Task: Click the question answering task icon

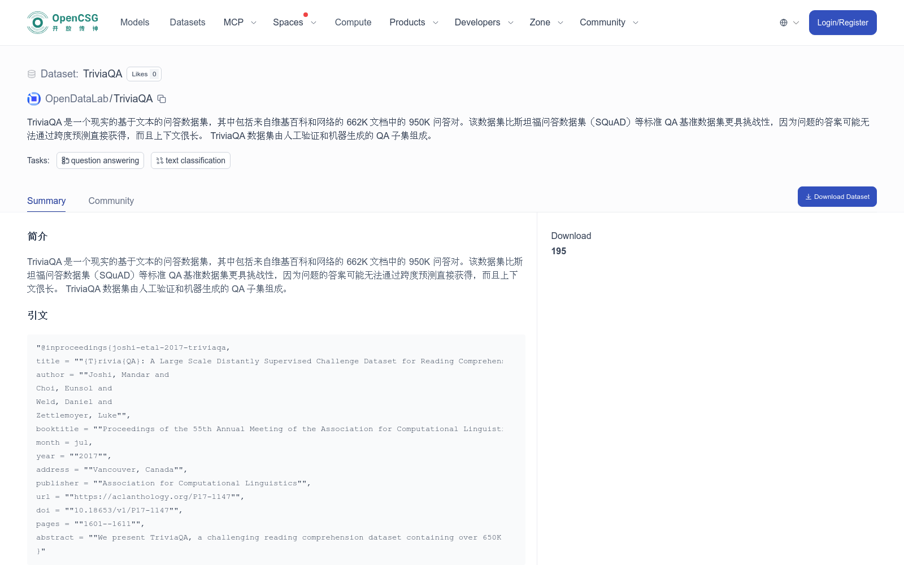Action: click(x=66, y=160)
